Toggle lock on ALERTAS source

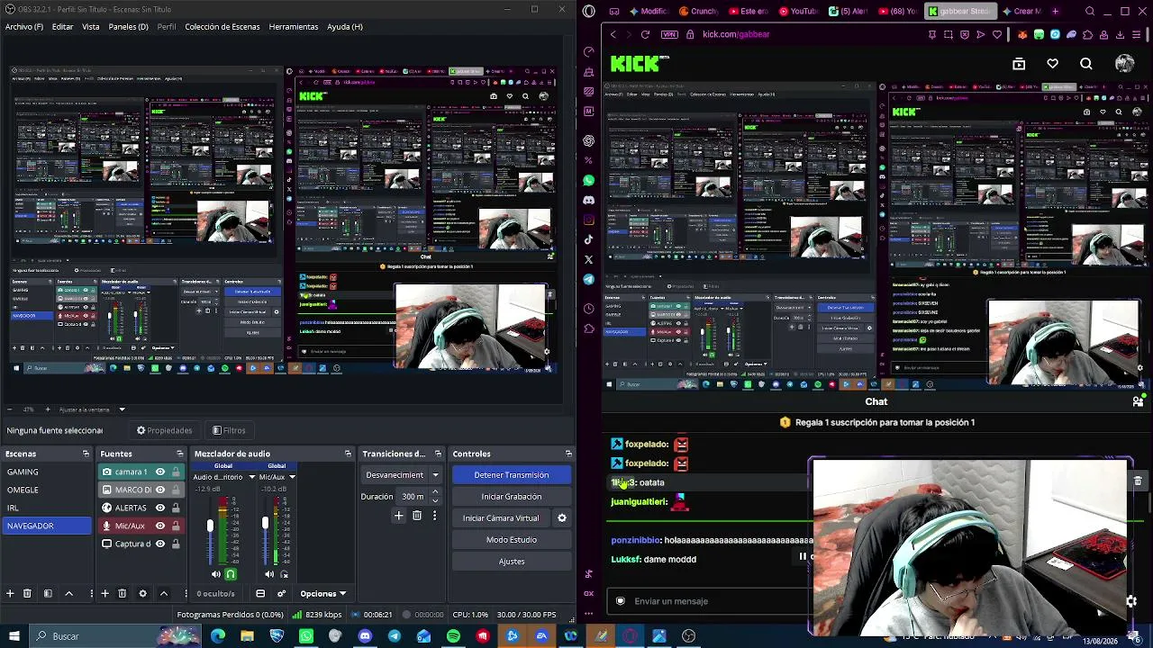tap(176, 508)
